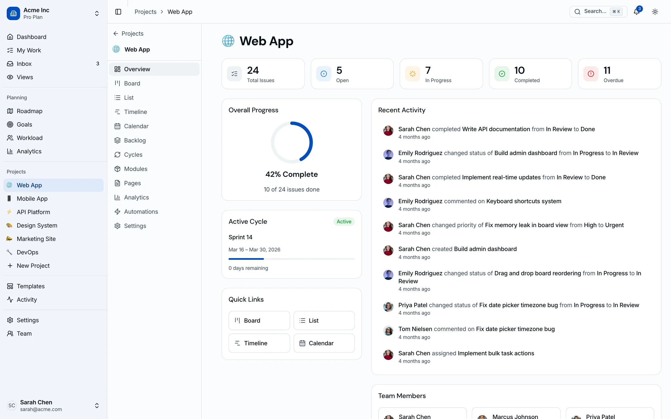Select the API Platform project
Screen dimensions: 671x419
click(x=53, y=212)
